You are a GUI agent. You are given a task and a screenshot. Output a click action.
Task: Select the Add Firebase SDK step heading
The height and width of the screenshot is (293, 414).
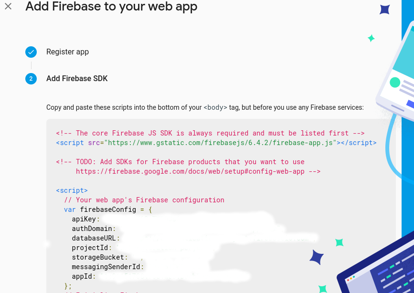pyautogui.click(x=77, y=79)
